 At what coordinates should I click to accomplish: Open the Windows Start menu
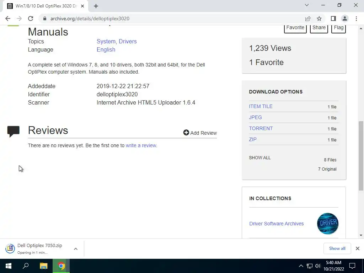coord(9,266)
